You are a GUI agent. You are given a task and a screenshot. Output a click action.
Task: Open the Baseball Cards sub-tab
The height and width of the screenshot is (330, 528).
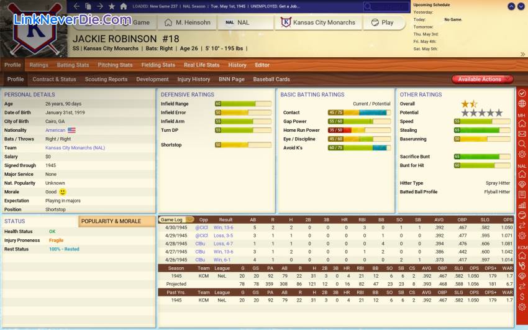271,79
